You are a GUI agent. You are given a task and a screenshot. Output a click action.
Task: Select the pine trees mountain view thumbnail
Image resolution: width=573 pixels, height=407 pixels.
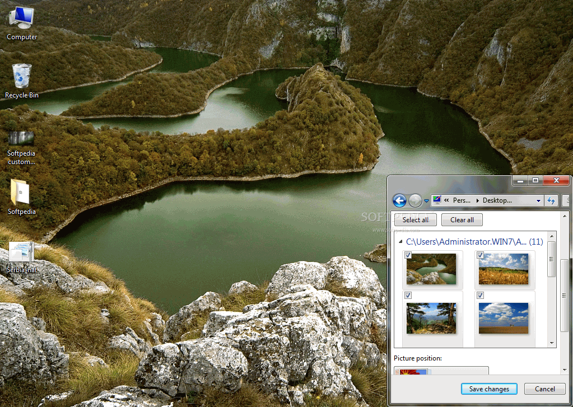(x=431, y=318)
